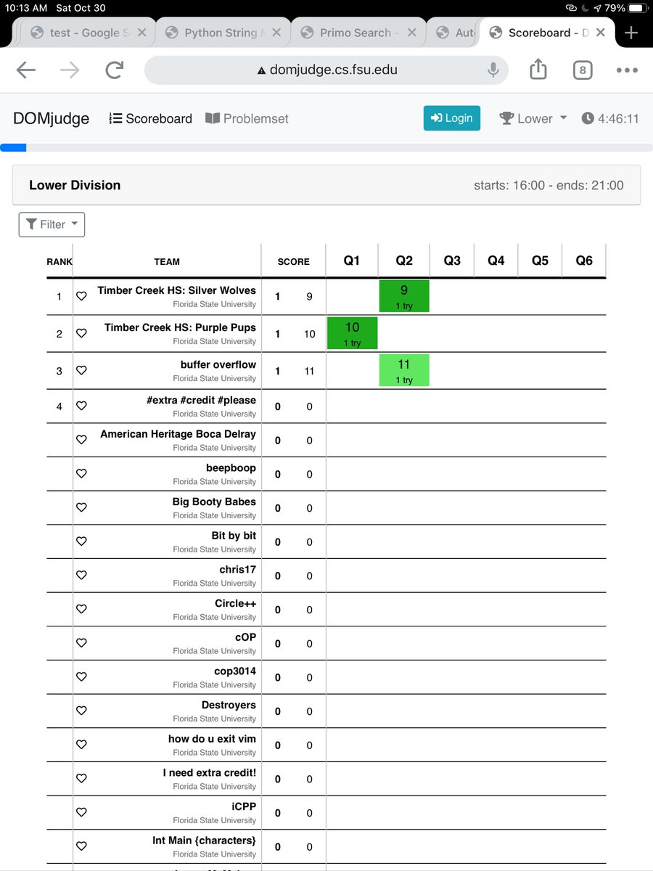Toggle heart for chris17 team
Image resolution: width=653 pixels, height=871 pixels.
(81, 576)
